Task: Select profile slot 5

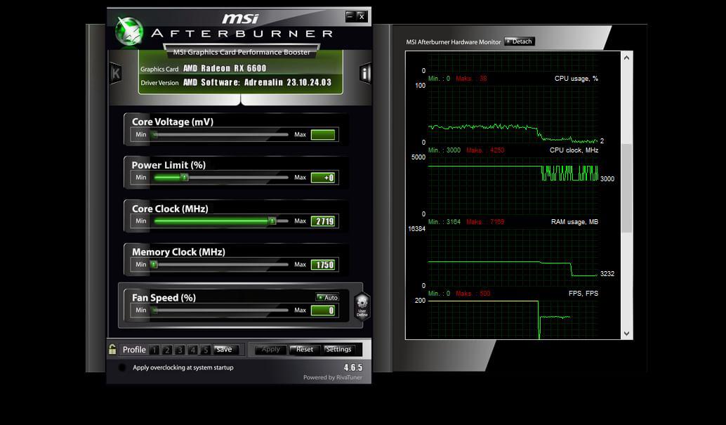Action: coord(206,350)
